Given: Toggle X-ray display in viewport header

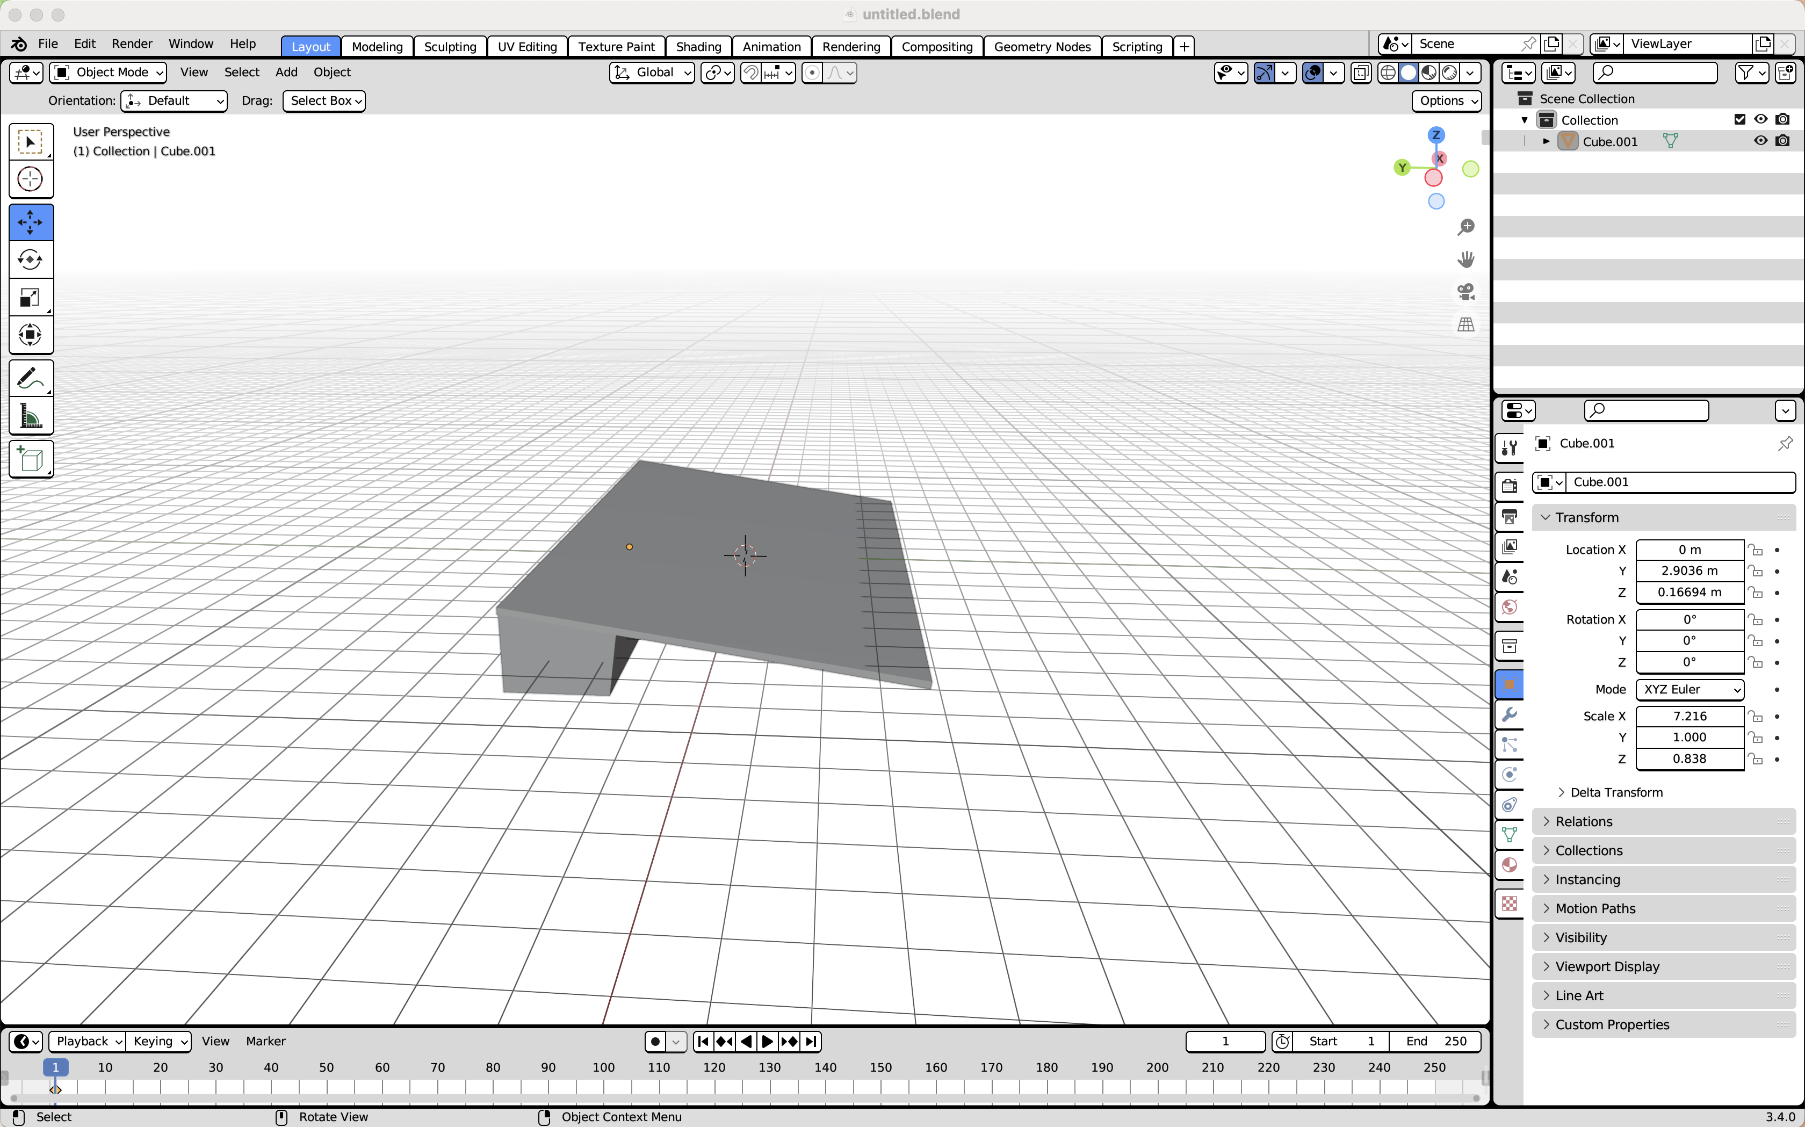Looking at the screenshot, I should click(x=1361, y=73).
